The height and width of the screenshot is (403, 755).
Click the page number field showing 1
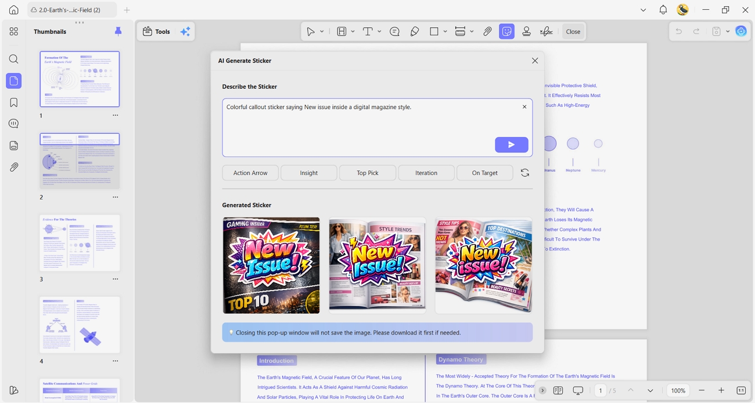601,391
